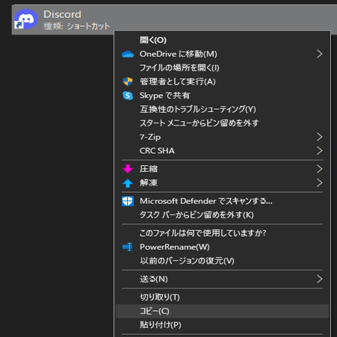Choose Microsoft Defender でスキャンする...
Viewport: 337px width, 337px height.
[222, 201]
